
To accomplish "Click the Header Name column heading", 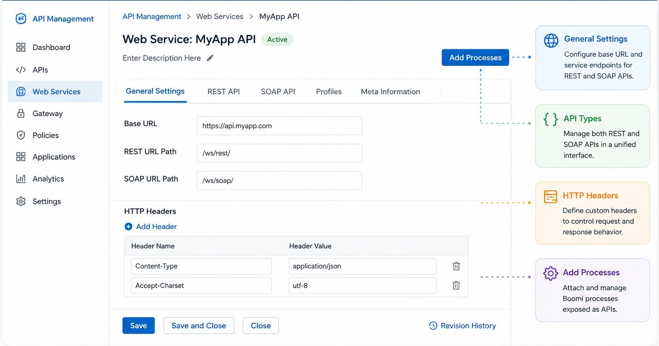I will [x=153, y=246].
